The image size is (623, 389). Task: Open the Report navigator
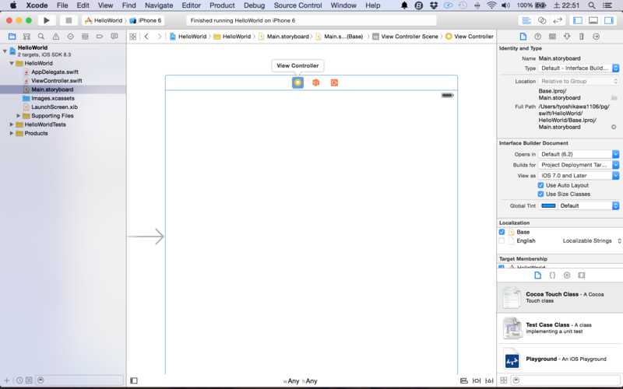pyautogui.click(x=114, y=37)
